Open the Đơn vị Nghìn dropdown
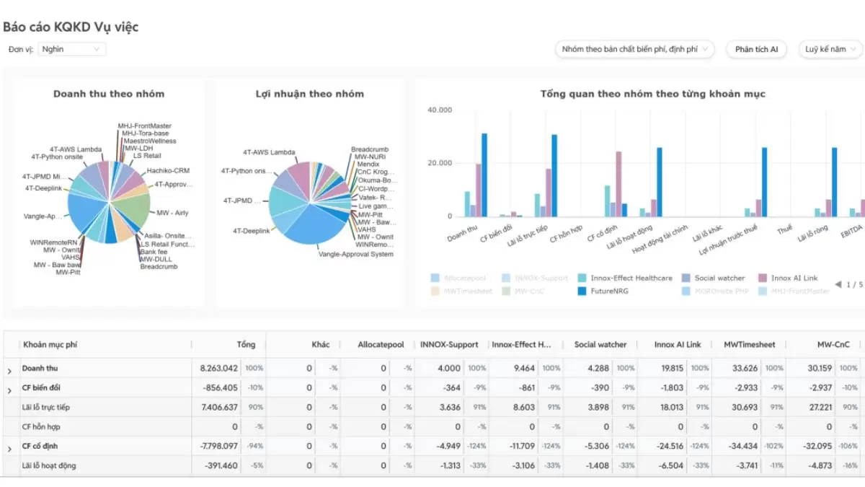Viewport: 865px width, 487px height. (x=71, y=49)
